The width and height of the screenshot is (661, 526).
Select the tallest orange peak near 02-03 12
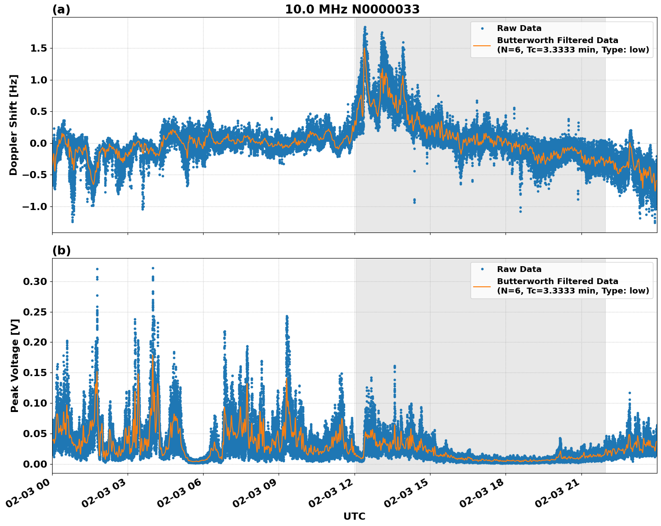click(x=365, y=47)
